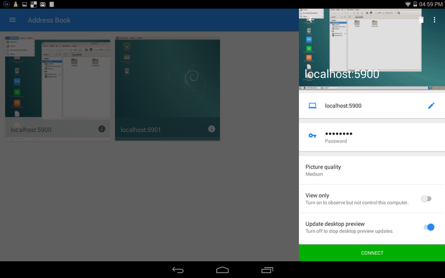Edit address using the pencil icon
This screenshot has height=278, width=445.
pos(431,105)
